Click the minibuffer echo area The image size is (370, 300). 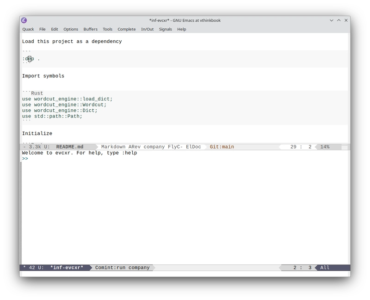coord(185,274)
